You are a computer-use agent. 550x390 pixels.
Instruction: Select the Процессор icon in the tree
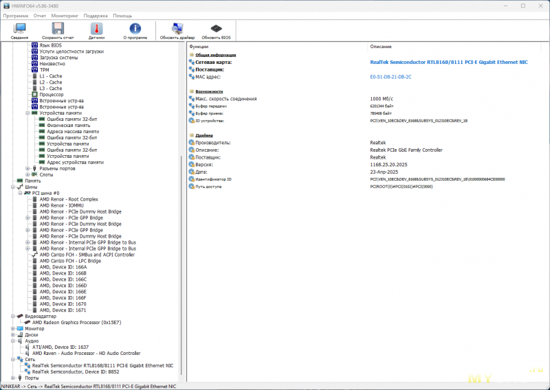coord(35,95)
